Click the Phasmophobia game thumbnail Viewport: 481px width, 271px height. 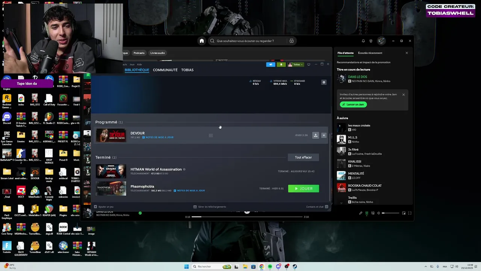click(111, 189)
